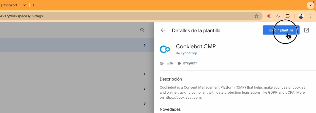Click the gray extension icon beside the red tag
The height and width of the screenshot is (113, 316).
(x=278, y=16)
